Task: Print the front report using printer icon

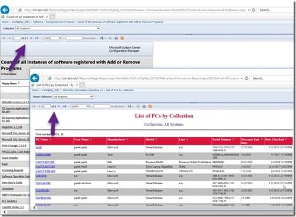Action: coord(144,106)
